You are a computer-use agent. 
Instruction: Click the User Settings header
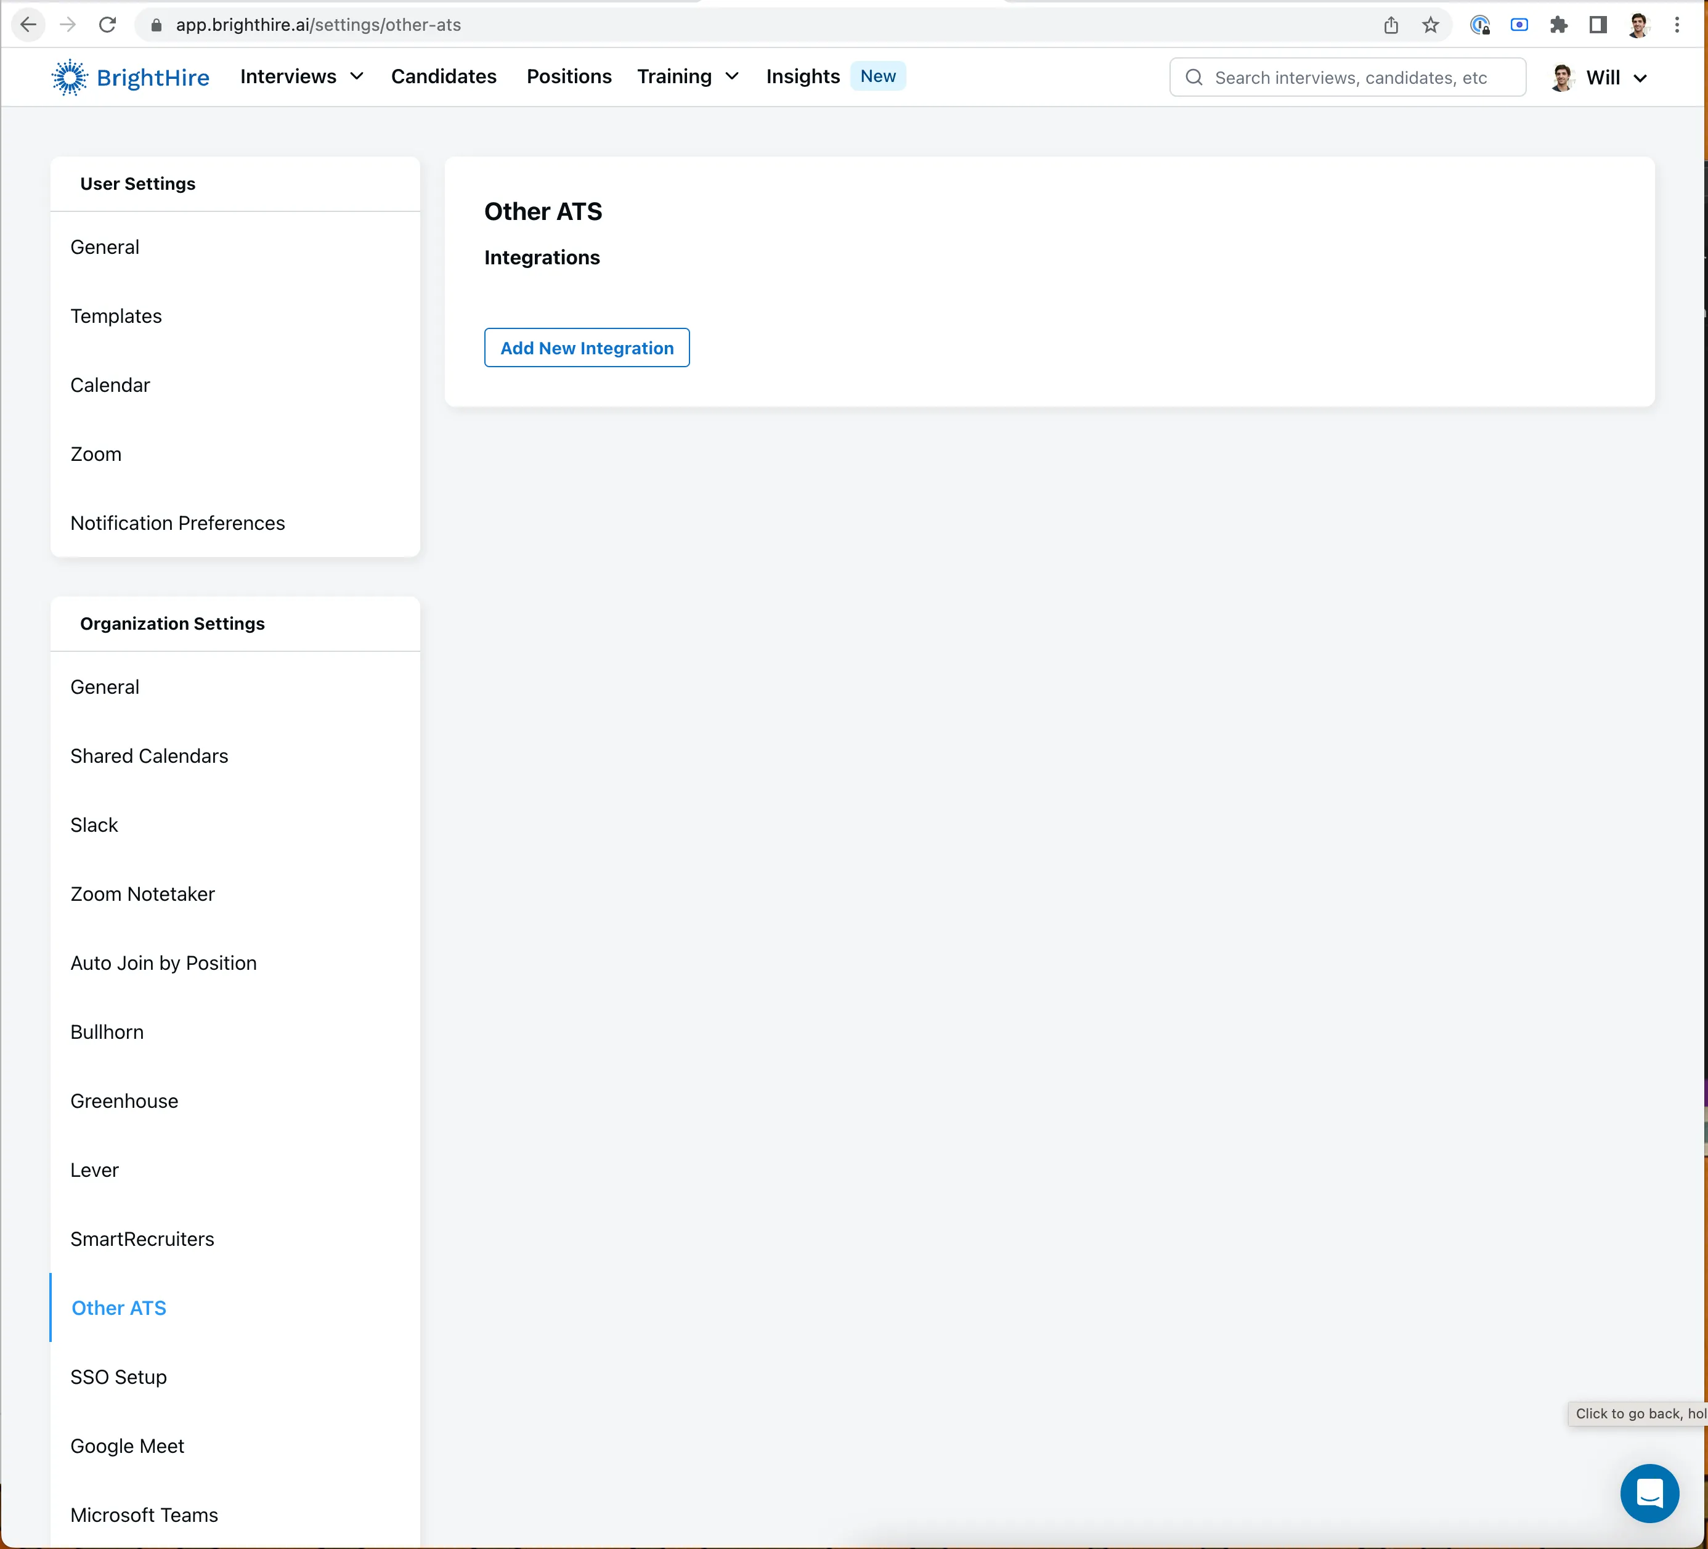pyautogui.click(x=138, y=184)
